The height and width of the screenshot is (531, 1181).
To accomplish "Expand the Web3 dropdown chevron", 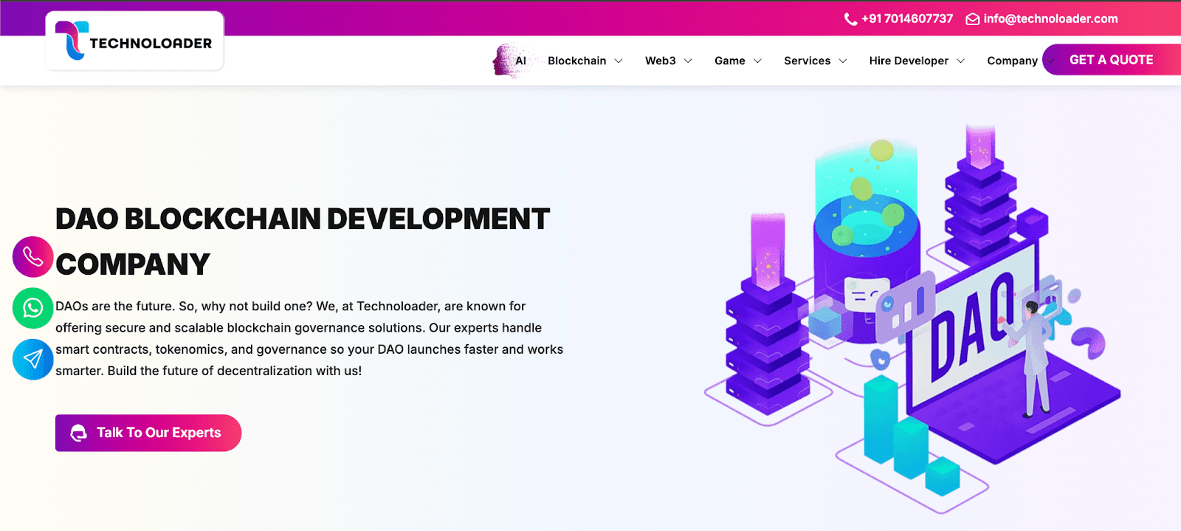I will pos(688,61).
